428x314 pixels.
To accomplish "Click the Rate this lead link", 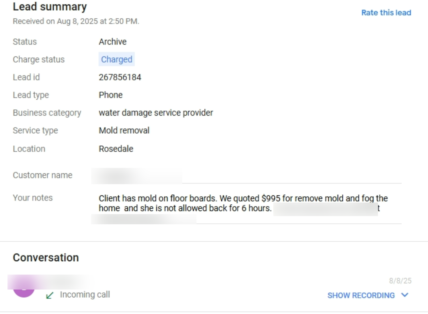I will tap(386, 13).
